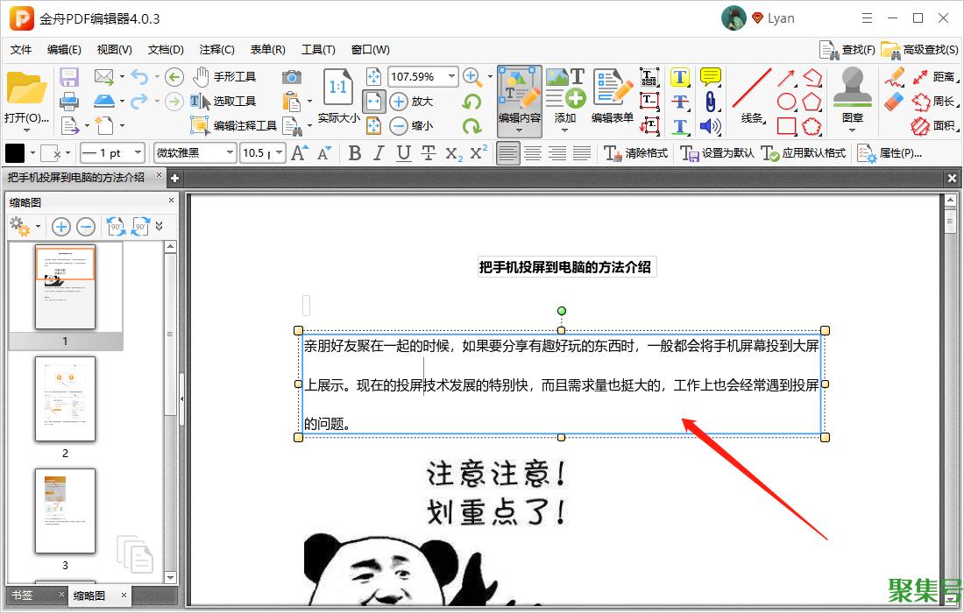The width and height of the screenshot is (964, 613).
Task: Click the black text color swatch
Action: pos(16,153)
